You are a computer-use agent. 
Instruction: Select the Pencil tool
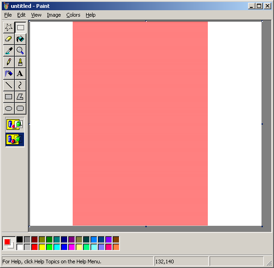(9, 62)
